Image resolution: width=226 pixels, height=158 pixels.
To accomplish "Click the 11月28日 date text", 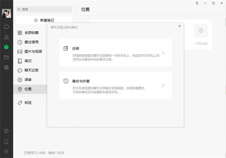I will click(x=201, y=44).
